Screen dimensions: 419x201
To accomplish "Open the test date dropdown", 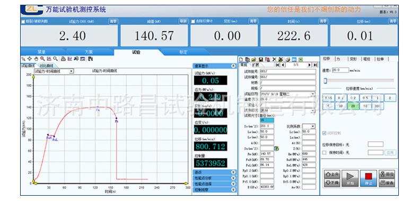I will (x=312, y=94).
